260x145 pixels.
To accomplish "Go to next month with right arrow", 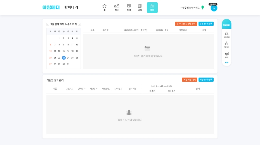I will [79, 24].
